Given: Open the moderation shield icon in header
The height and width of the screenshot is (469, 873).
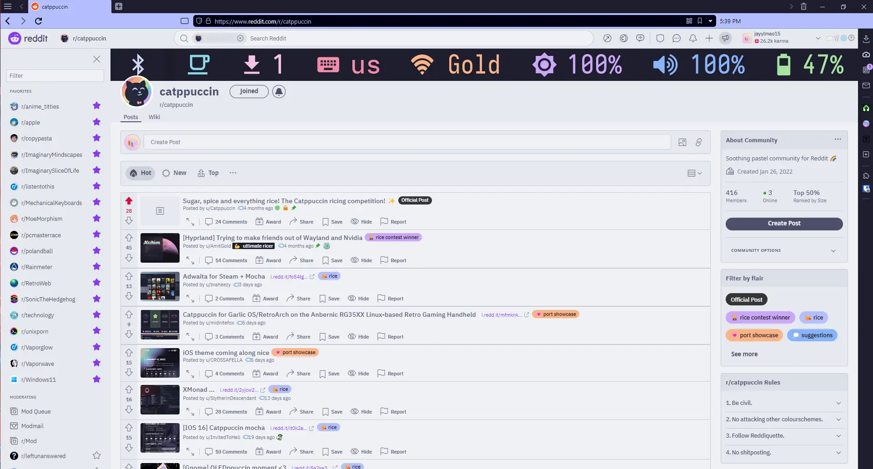Looking at the screenshot, I should coord(660,39).
